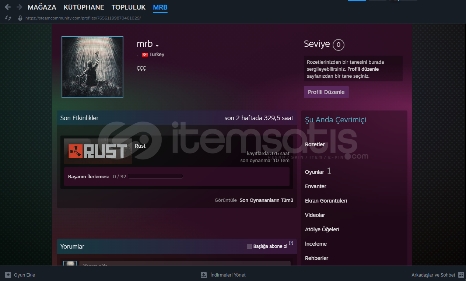The image size is (466, 281).
Task: Click 'son oynanma: 10 Tem' text
Action: pos(265,160)
